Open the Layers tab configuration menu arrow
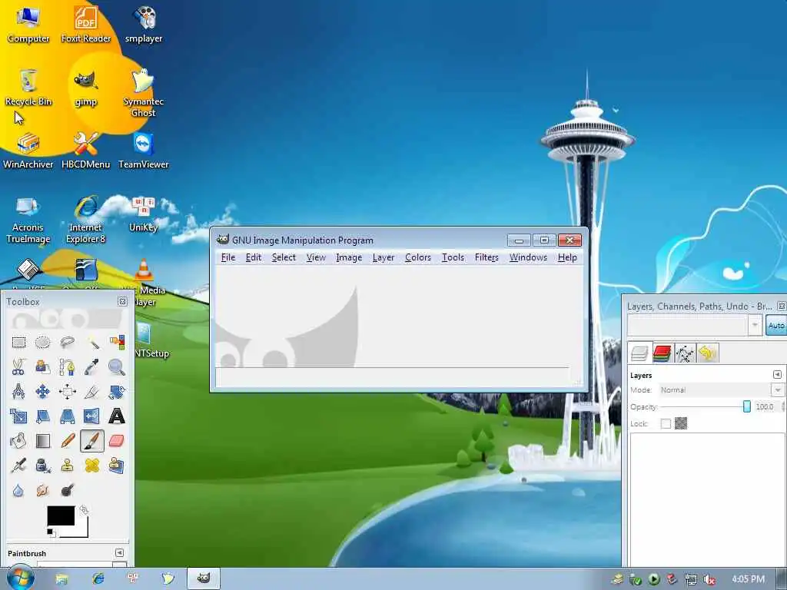Viewport: 787px width, 590px height. pos(777,375)
